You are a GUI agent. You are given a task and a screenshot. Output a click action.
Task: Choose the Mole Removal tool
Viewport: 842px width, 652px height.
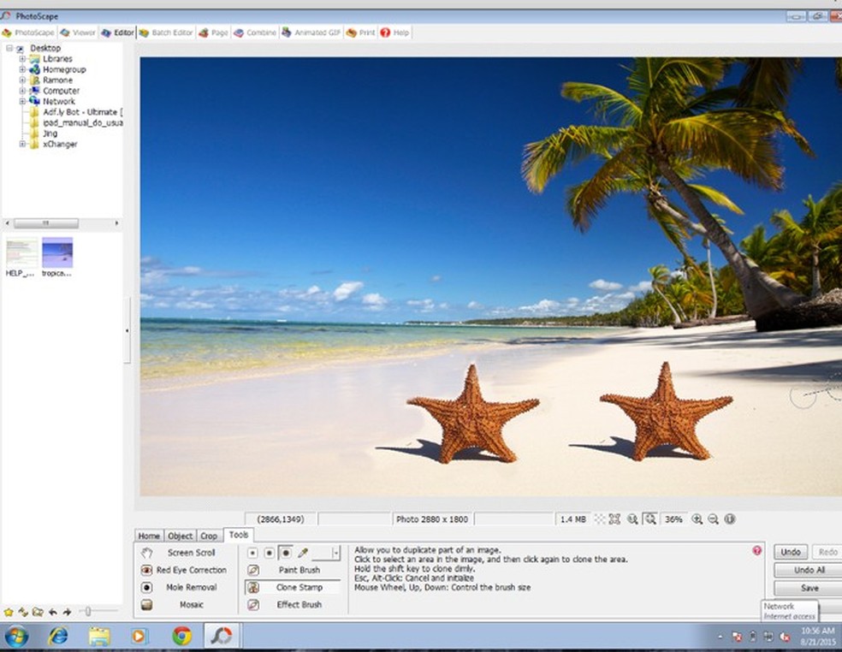(x=183, y=588)
